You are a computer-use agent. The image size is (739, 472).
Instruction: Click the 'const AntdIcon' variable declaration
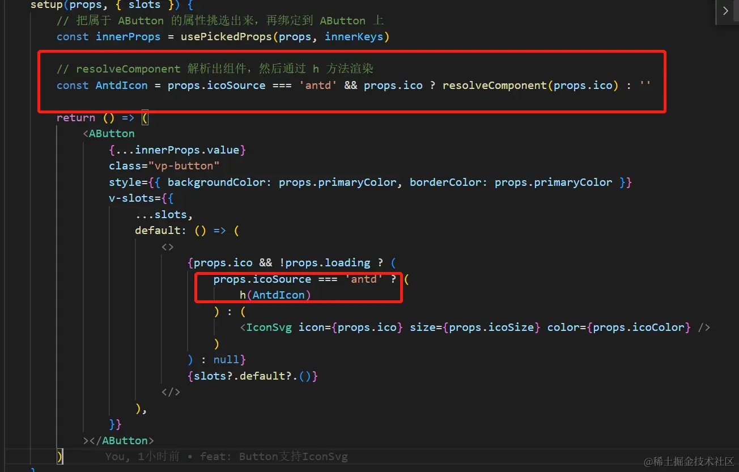(x=102, y=86)
